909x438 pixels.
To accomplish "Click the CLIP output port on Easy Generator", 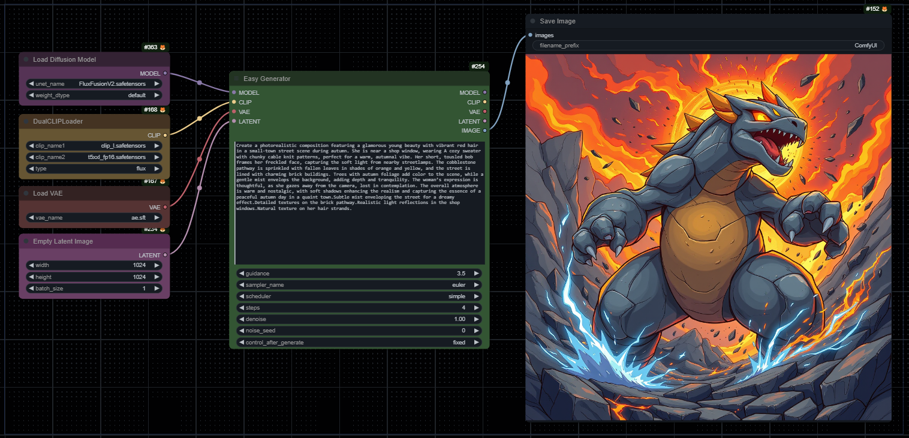I will point(484,102).
